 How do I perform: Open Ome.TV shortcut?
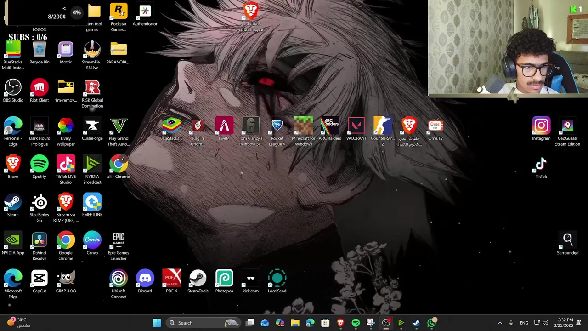pyautogui.click(x=435, y=129)
